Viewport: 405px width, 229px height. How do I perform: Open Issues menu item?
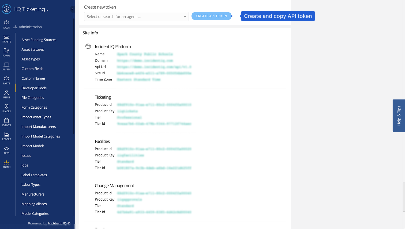tap(26, 156)
